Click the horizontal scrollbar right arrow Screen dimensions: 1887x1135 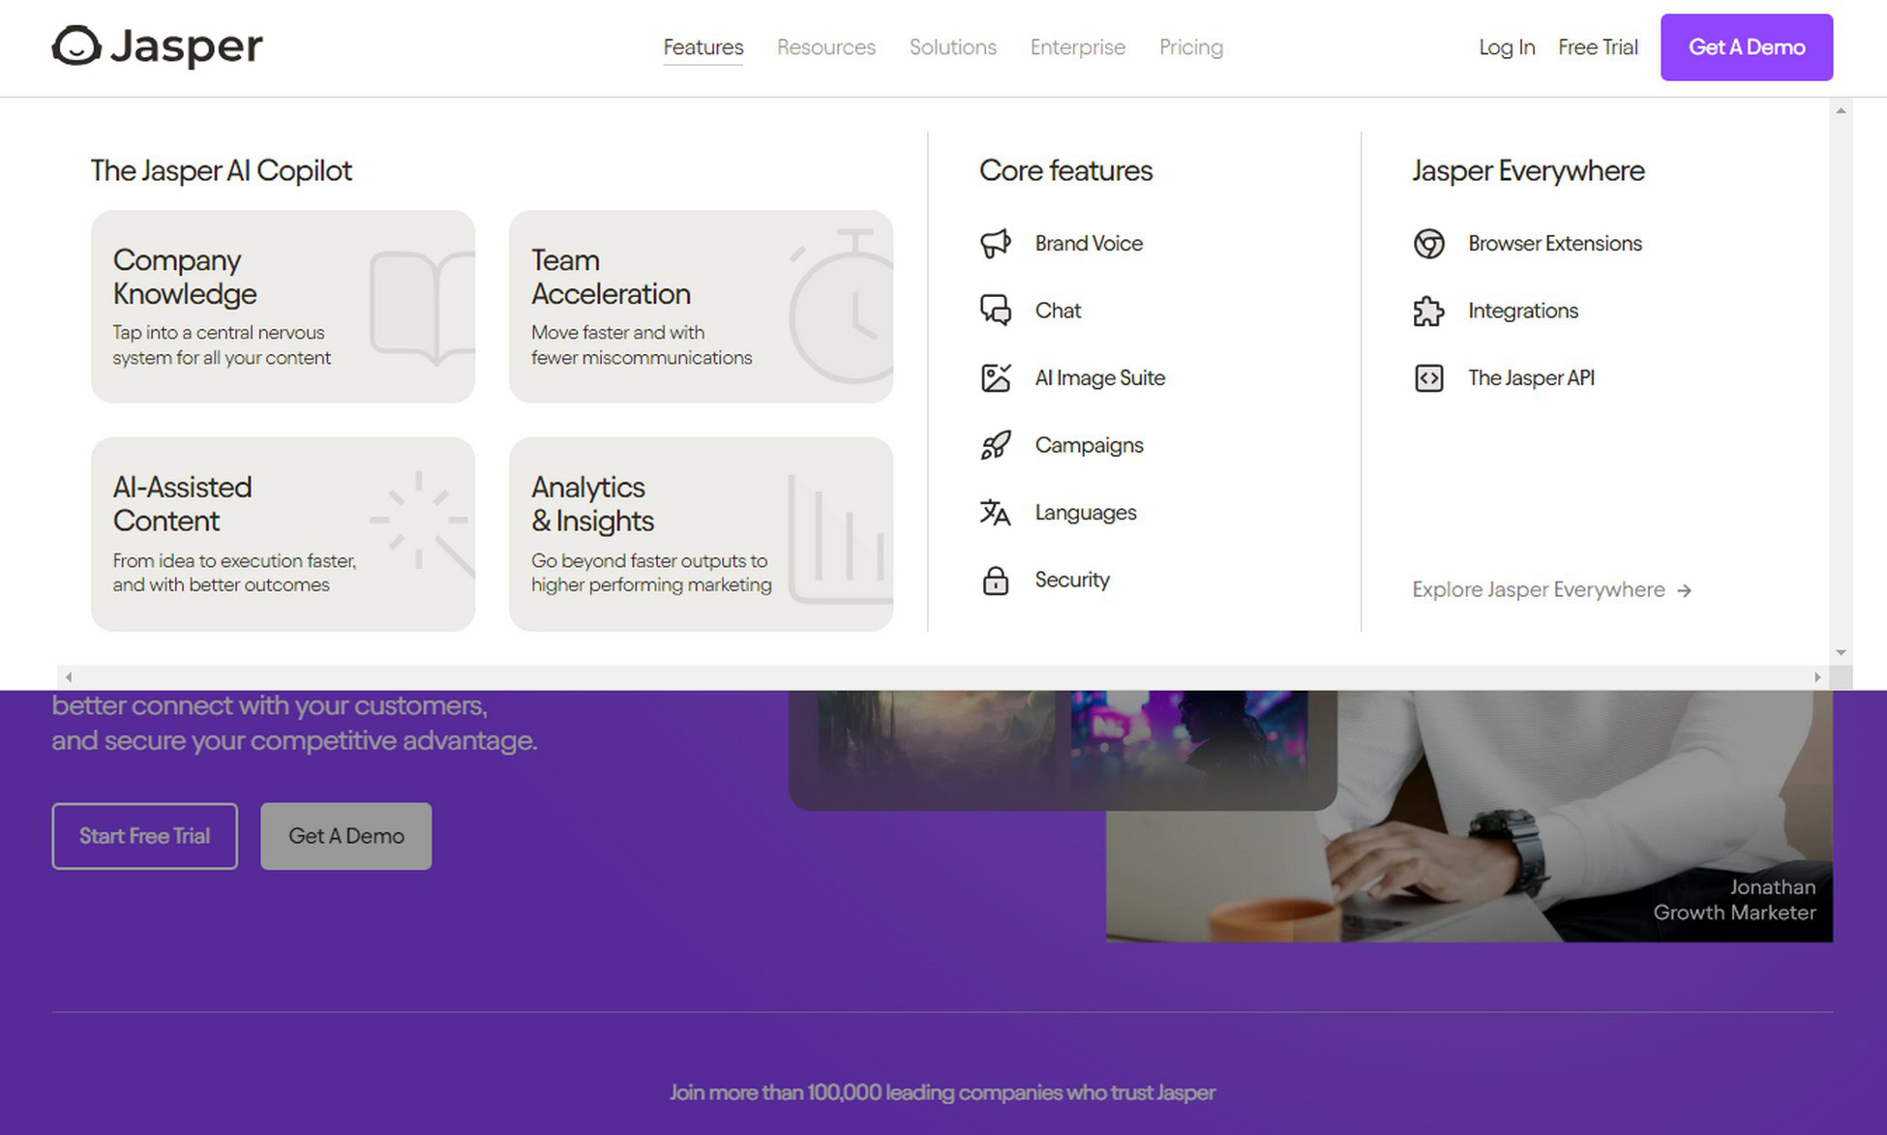[1817, 677]
